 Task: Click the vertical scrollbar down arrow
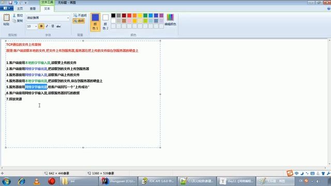(x=329, y=164)
